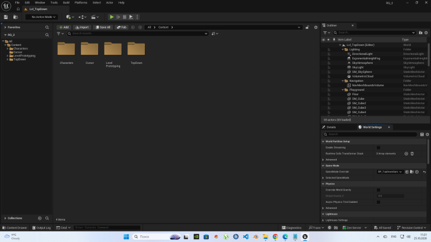Empty the Runtime Cells Transformer Stack with trash

[x=412, y=153]
